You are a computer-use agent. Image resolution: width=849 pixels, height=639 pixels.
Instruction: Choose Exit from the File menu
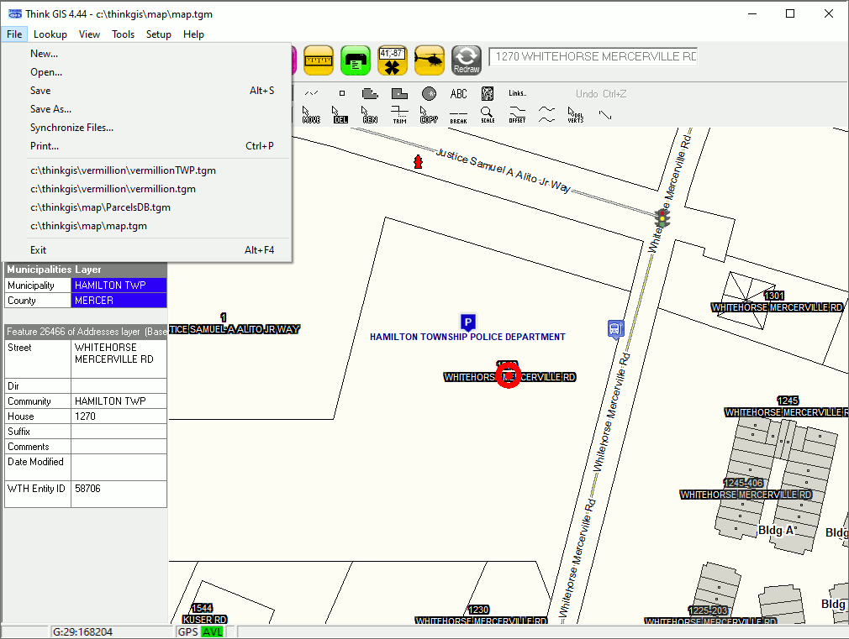[x=147, y=250]
